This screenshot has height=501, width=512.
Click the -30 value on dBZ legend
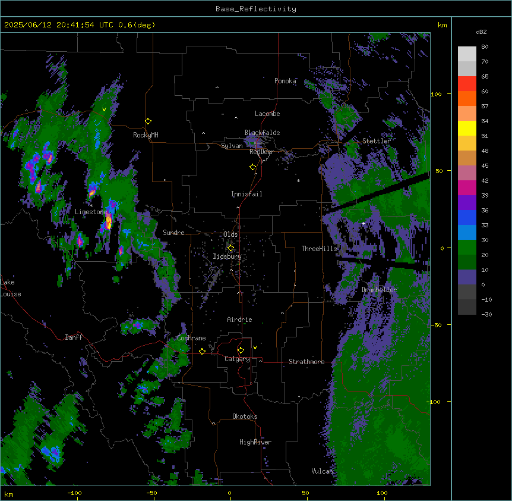pos(486,314)
